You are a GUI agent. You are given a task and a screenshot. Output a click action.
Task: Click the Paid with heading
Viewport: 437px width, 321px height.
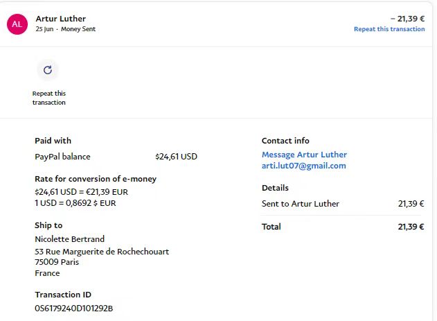[53, 141]
